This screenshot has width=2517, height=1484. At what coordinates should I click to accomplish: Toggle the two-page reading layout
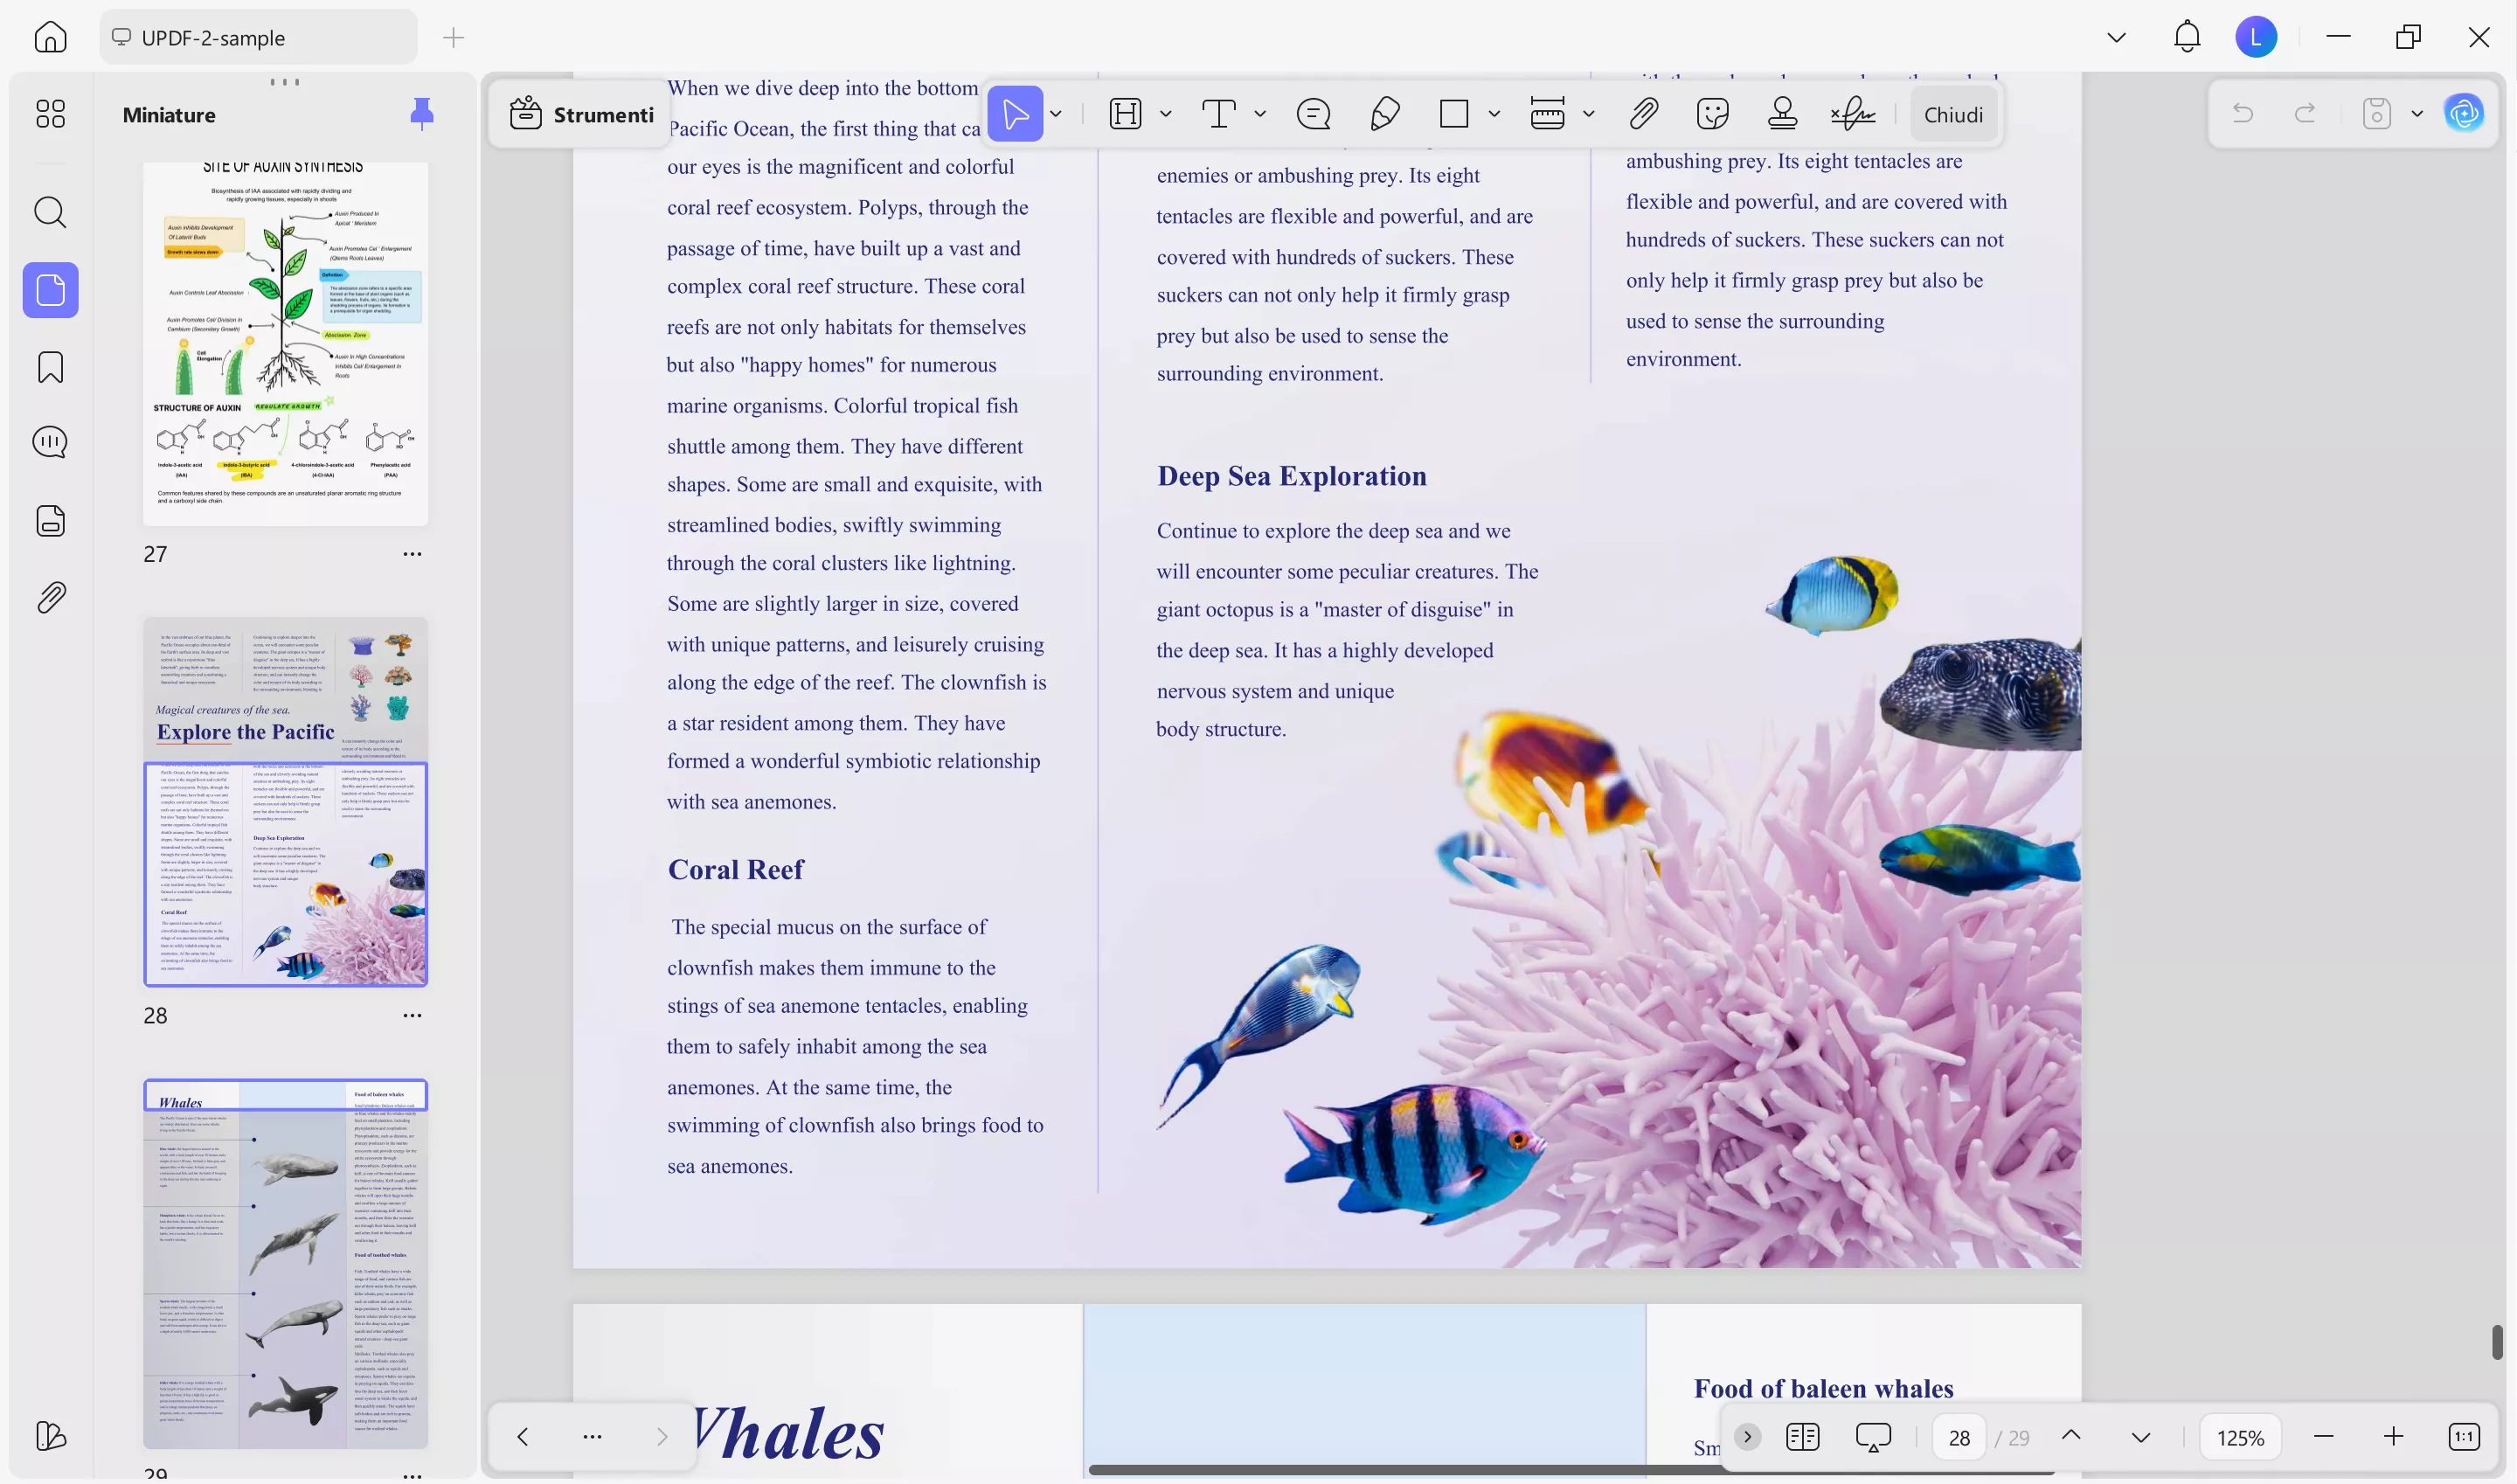click(1802, 1437)
